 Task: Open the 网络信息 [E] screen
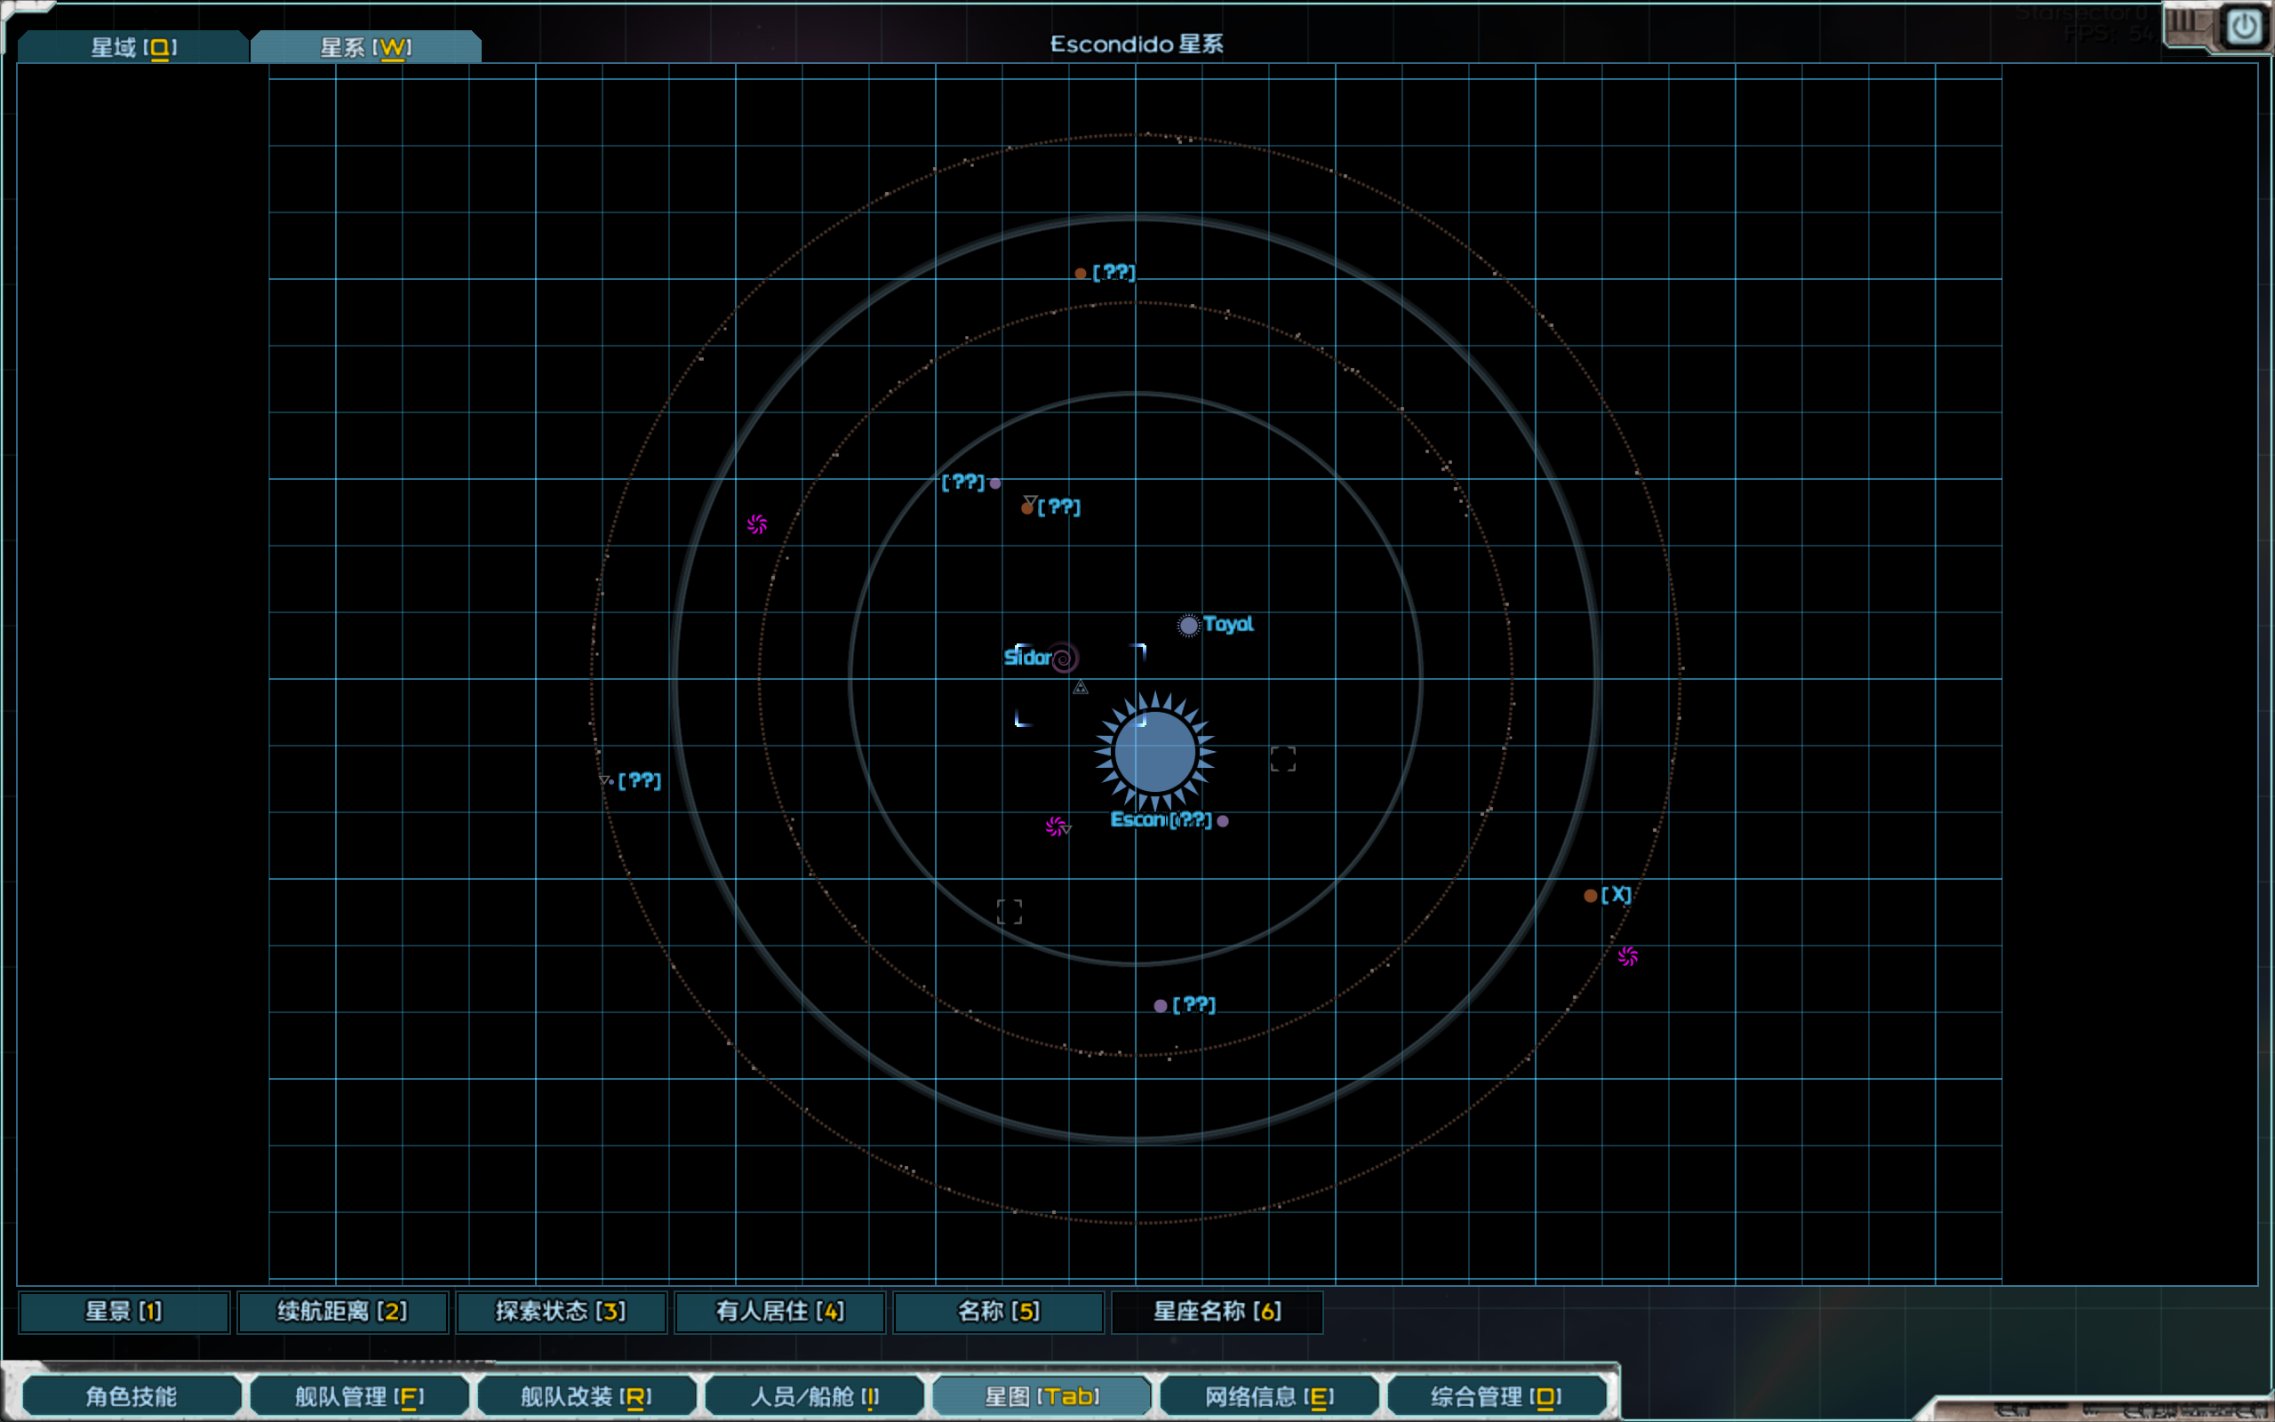1269,1396
